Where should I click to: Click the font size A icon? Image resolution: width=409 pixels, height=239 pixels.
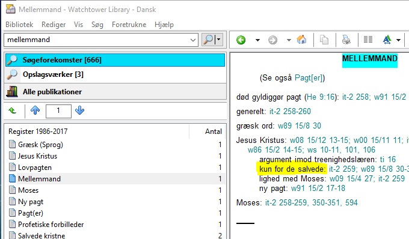point(387,40)
